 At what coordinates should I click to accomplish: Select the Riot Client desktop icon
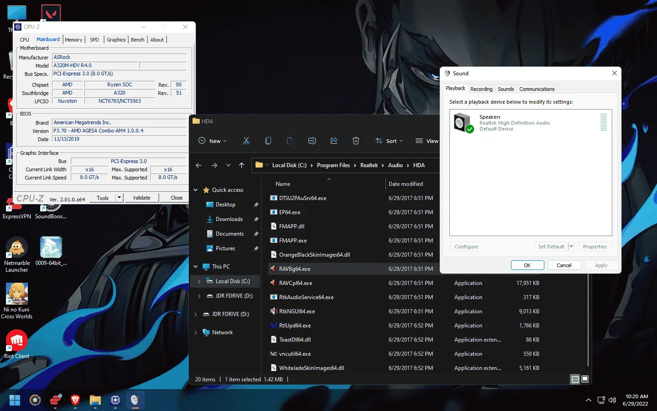tap(16, 344)
